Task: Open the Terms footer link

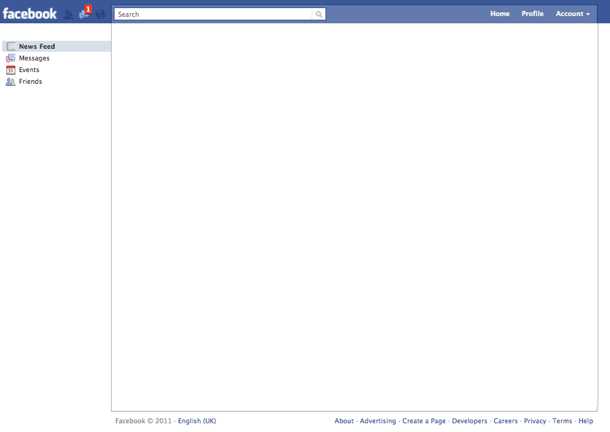Action: click(562, 421)
